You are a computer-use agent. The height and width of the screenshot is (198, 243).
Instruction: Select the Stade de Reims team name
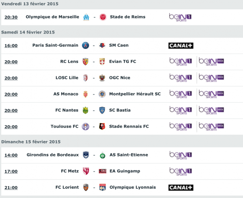[x=128, y=17]
